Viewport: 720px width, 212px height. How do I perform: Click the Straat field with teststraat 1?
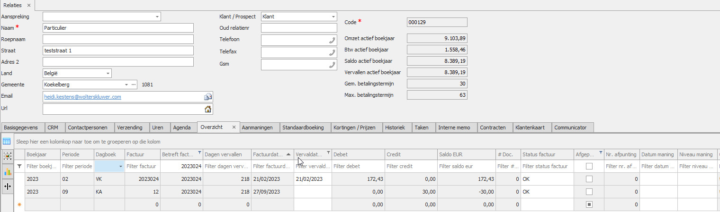pyautogui.click(x=118, y=51)
